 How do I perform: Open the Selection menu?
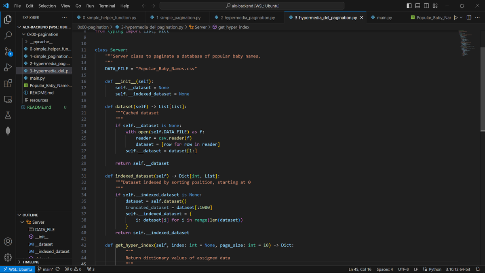pyautogui.click(x=47, y=6)
